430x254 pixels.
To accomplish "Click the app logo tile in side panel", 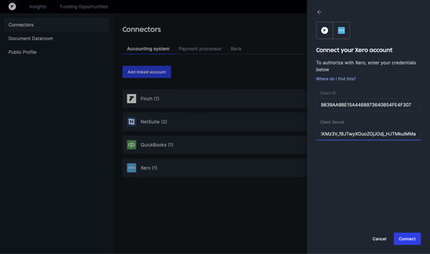I will [x=324, y=31].
